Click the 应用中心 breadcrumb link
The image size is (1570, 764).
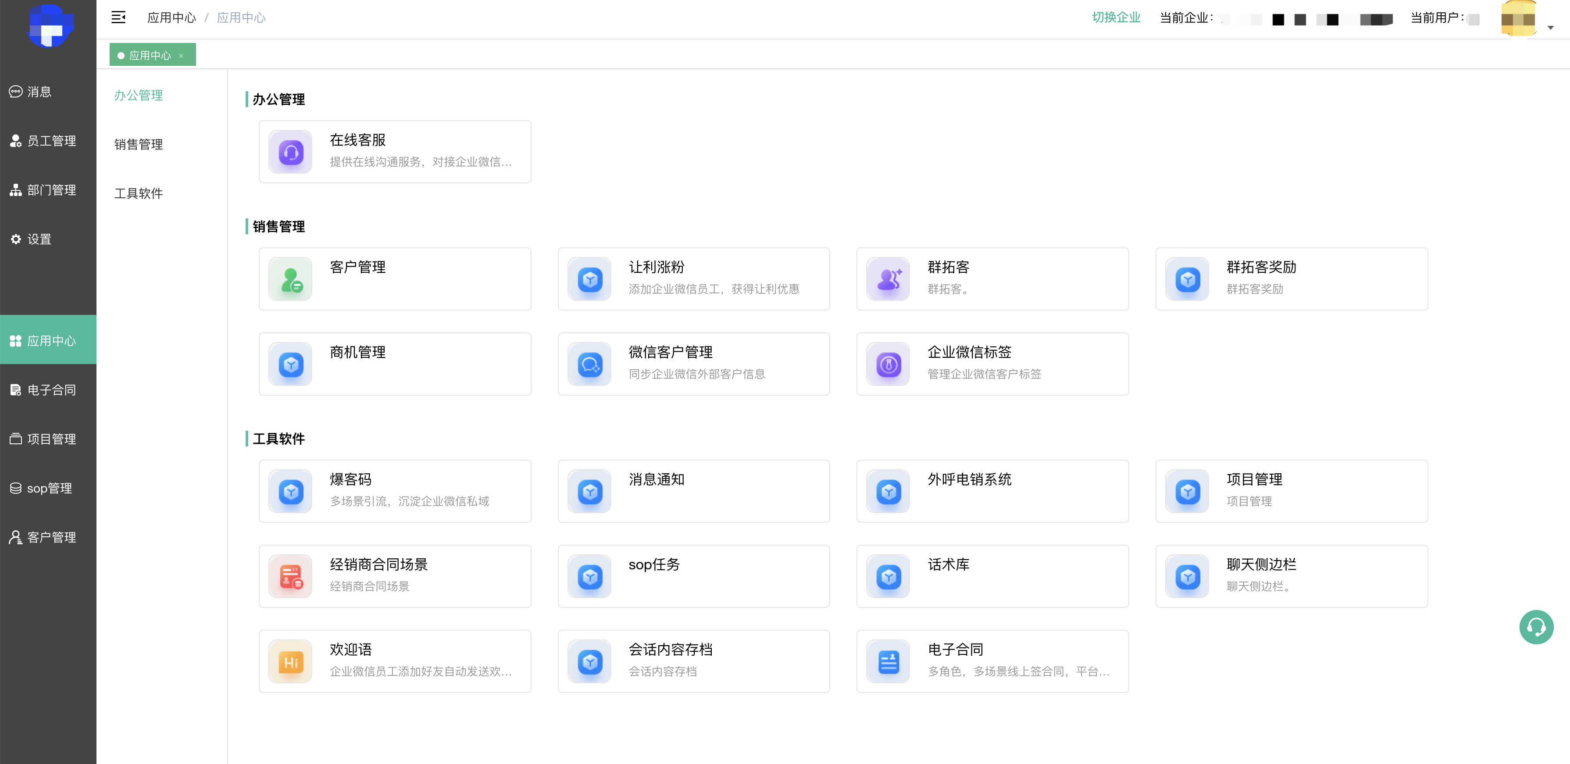pyautogui.click(x=171, y=18)
